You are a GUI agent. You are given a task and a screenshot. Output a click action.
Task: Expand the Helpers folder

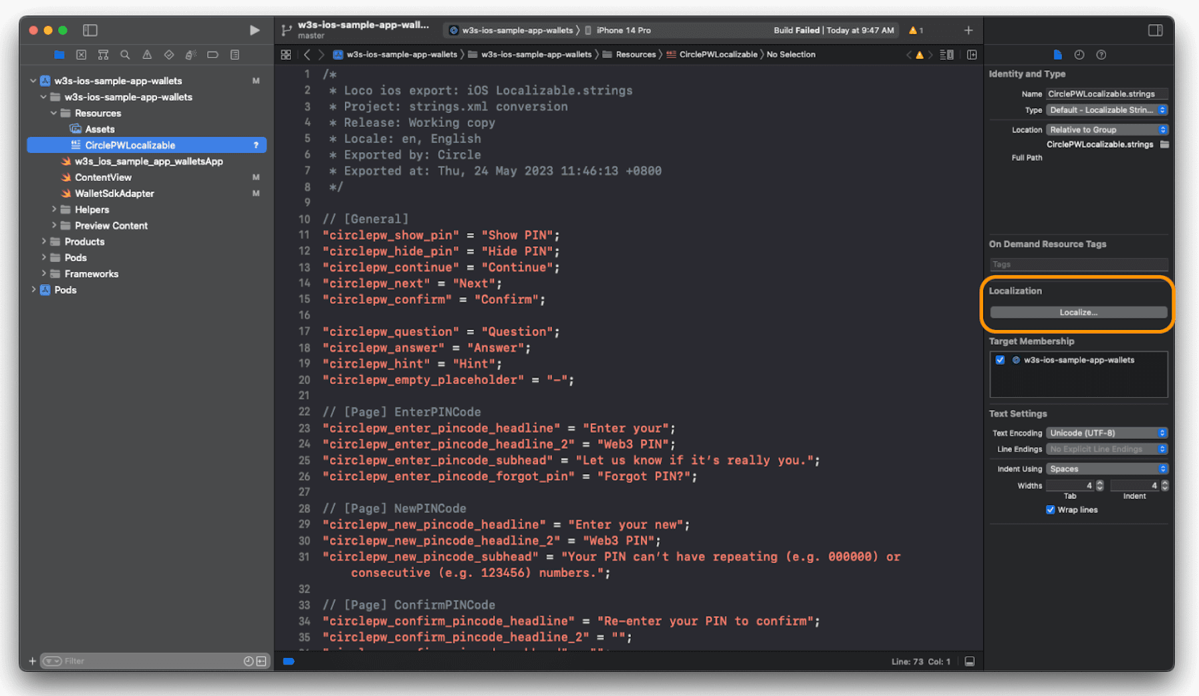click(54, 210)
